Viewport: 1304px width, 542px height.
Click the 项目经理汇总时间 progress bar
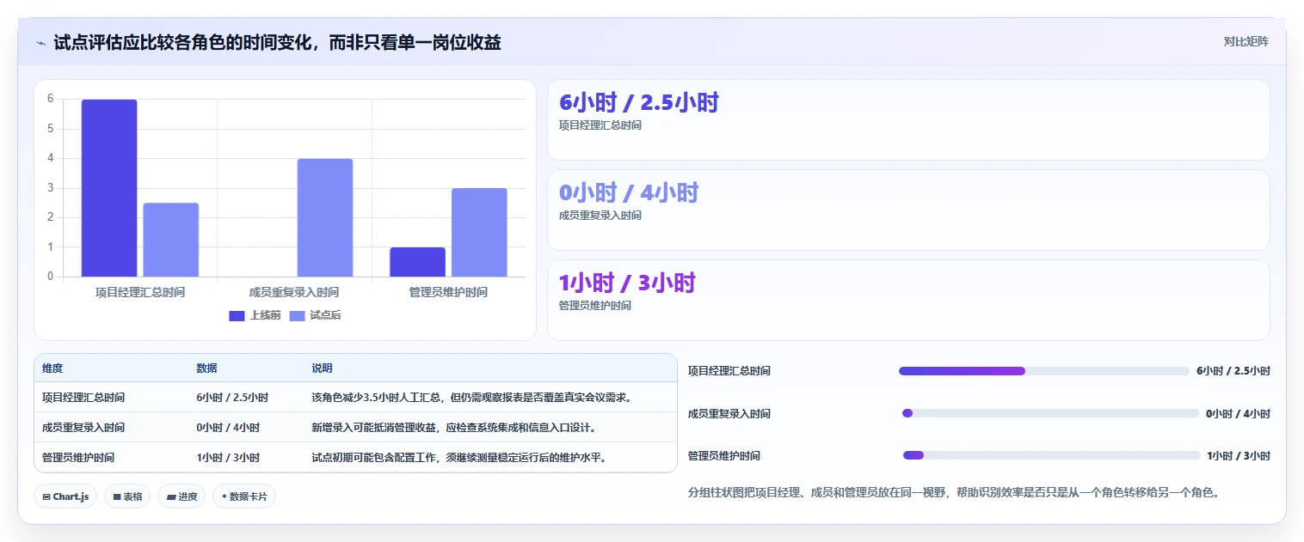1044,371
